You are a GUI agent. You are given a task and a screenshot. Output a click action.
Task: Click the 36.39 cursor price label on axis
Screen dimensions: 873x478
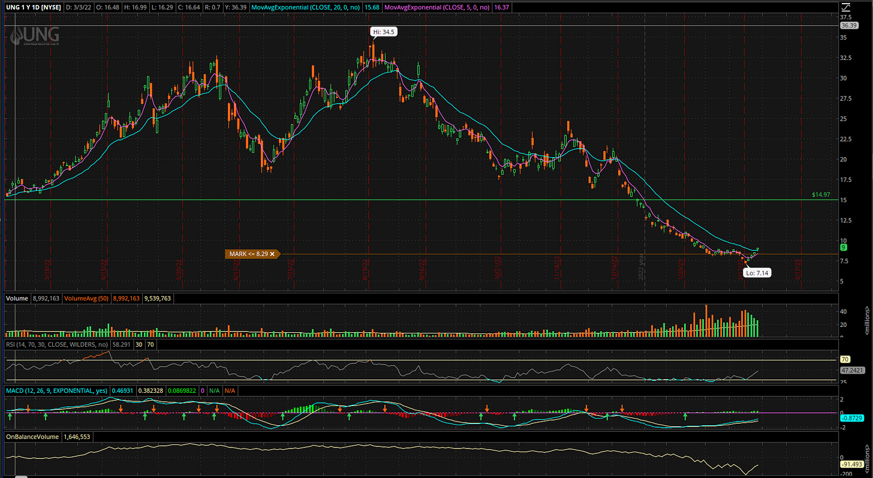coord(848,26)
